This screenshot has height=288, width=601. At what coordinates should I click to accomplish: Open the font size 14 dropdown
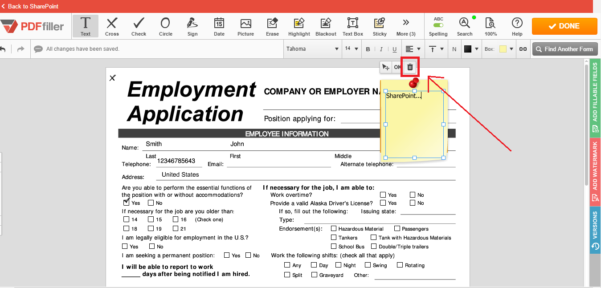(351, 49)
